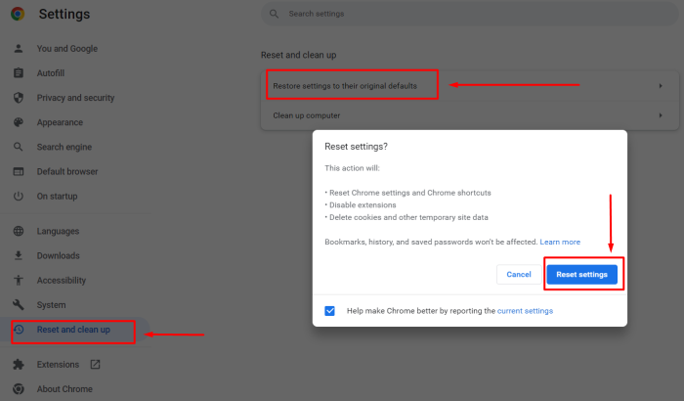Open Learn more link in dialog
This screenshot has width=684, height=401.
point(560,242)
